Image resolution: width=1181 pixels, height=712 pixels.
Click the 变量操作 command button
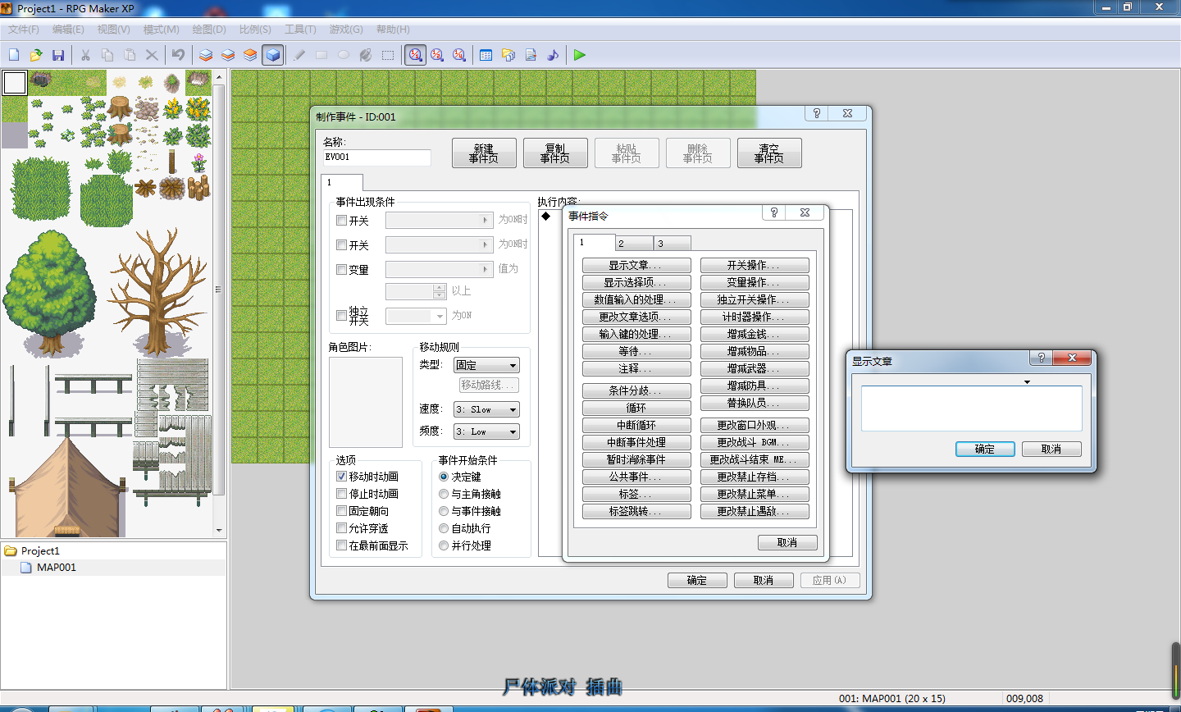[755, 282]
